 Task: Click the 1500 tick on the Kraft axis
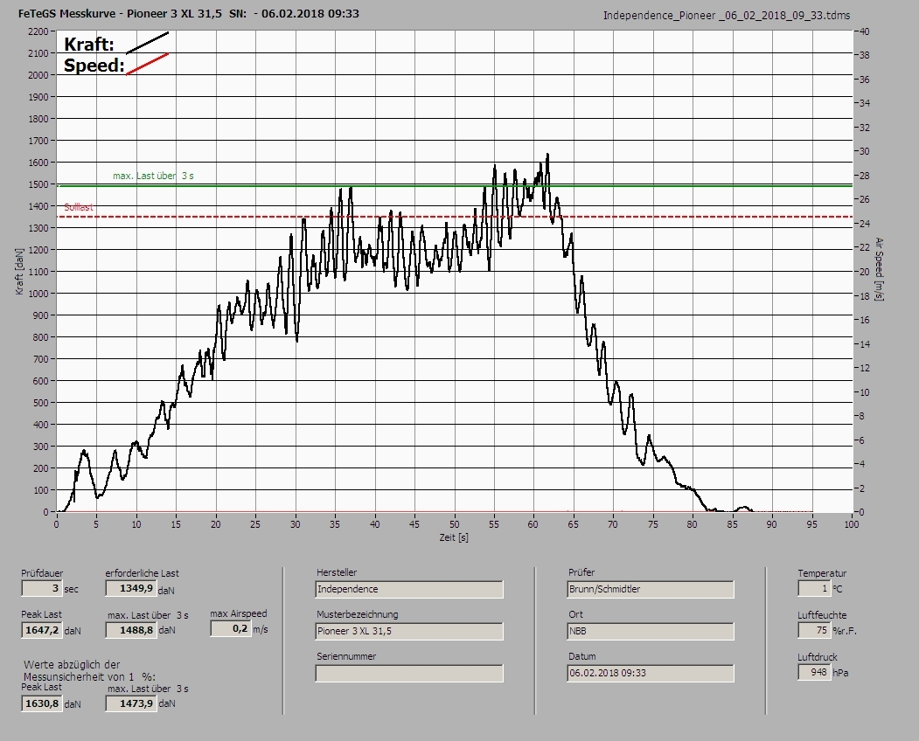(x=38, y=184)
